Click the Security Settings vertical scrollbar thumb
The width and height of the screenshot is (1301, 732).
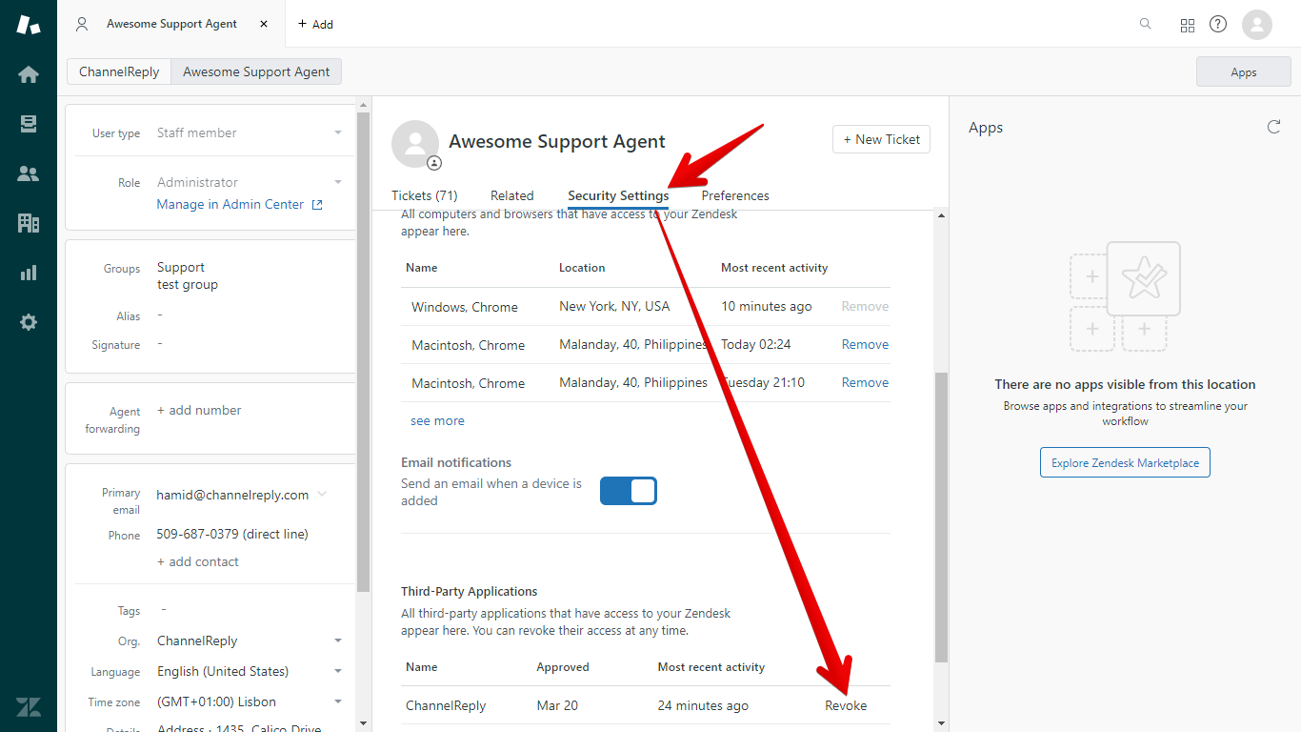pos(942,517)
